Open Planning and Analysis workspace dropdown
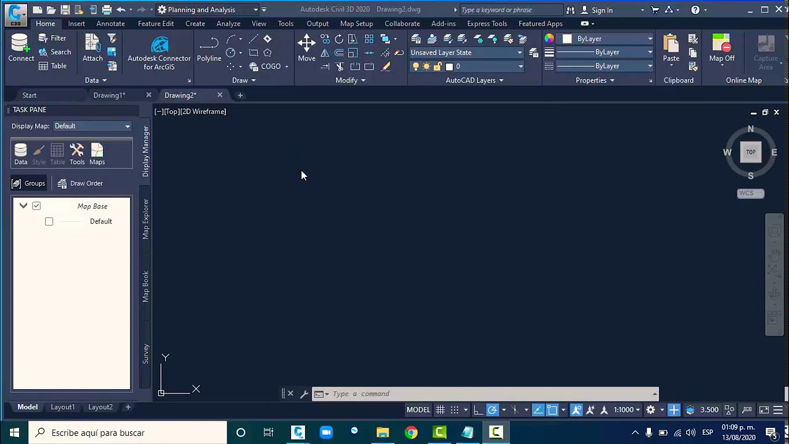This screenshot has width=789, height=444. [208, 10]
